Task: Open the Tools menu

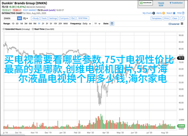Action: coord(44,18)
